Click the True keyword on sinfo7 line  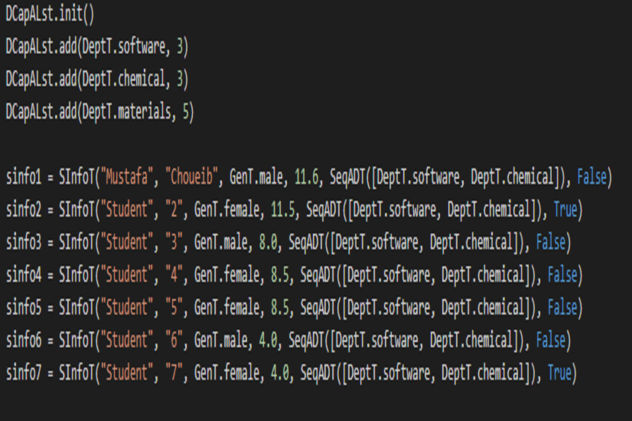pos(559,373)
